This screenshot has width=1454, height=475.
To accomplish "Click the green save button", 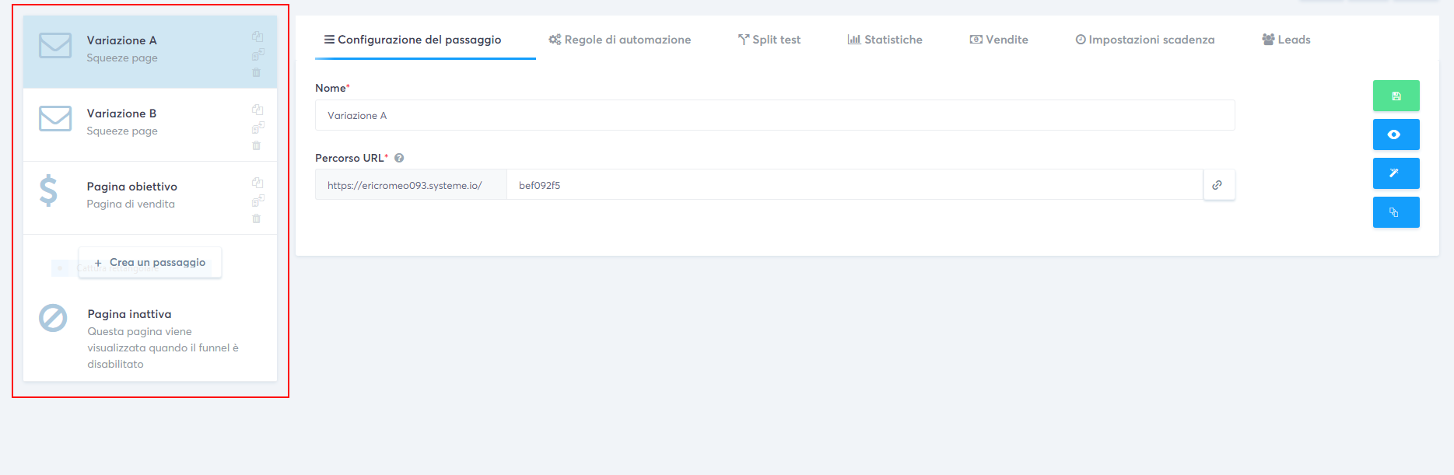I will tap(1396, 96).
